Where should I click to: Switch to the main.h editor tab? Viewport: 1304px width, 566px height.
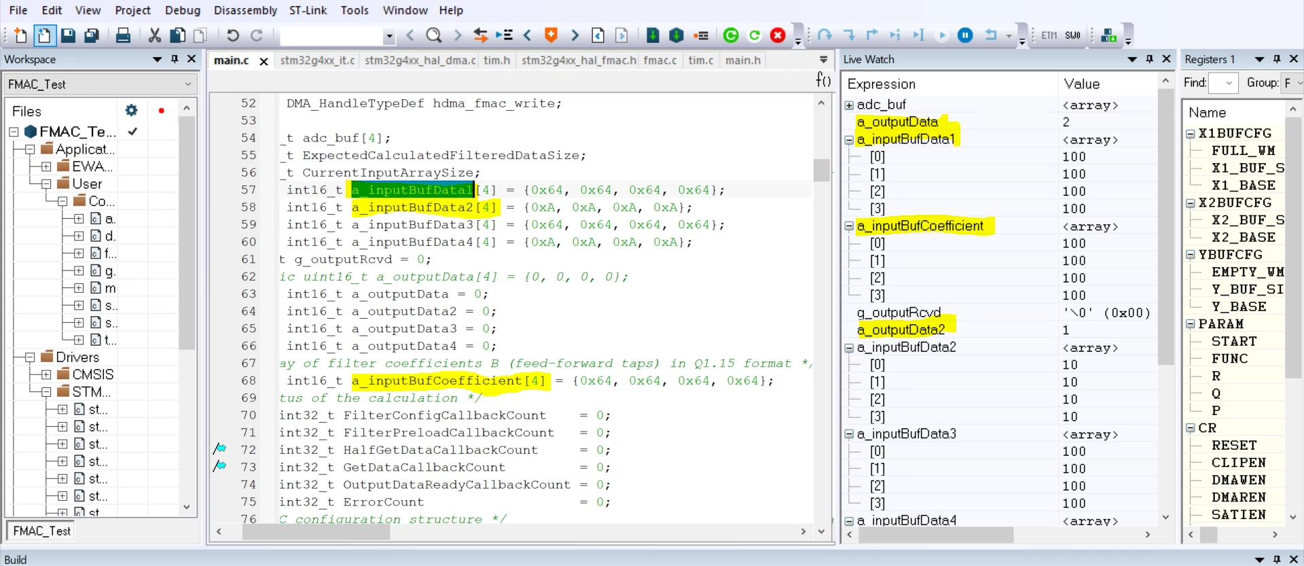coord(742,60)
